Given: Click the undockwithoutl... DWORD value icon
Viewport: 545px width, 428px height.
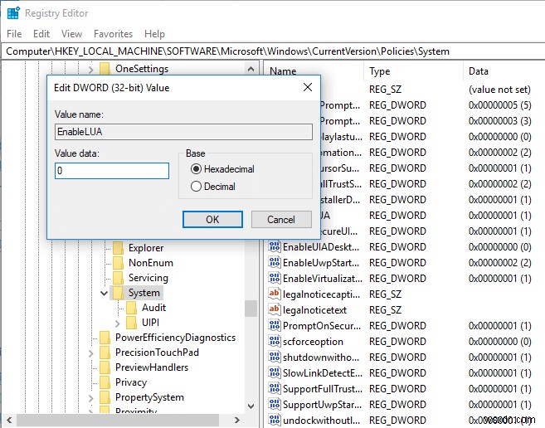Looking at the screenshot, I should [x=275, y=420].
